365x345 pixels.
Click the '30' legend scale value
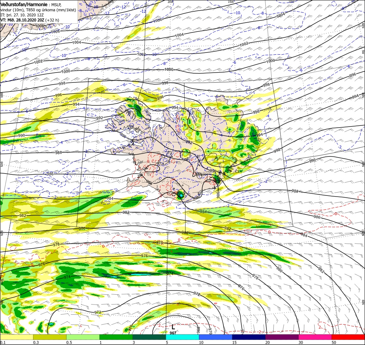[x=301, y=342]
